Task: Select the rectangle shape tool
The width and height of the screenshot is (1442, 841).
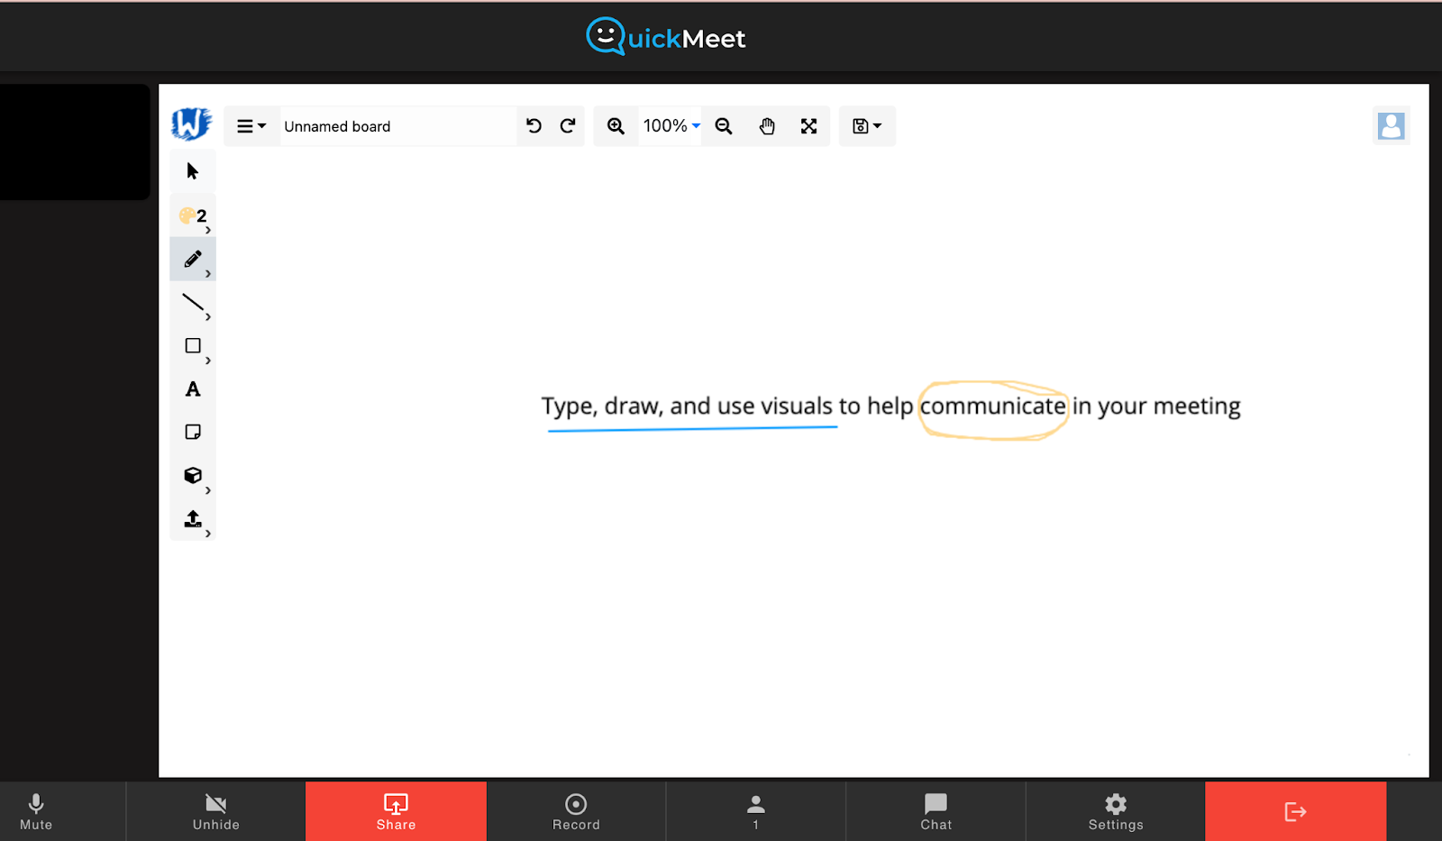Action: pos(192,346)
